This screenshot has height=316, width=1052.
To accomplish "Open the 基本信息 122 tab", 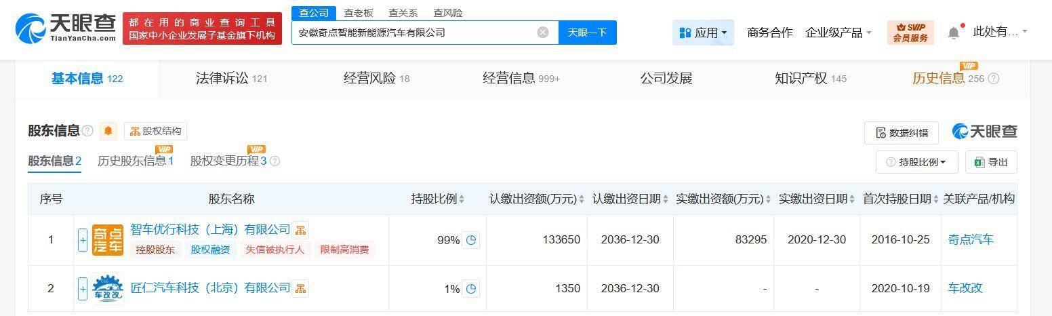I will 87,79.
